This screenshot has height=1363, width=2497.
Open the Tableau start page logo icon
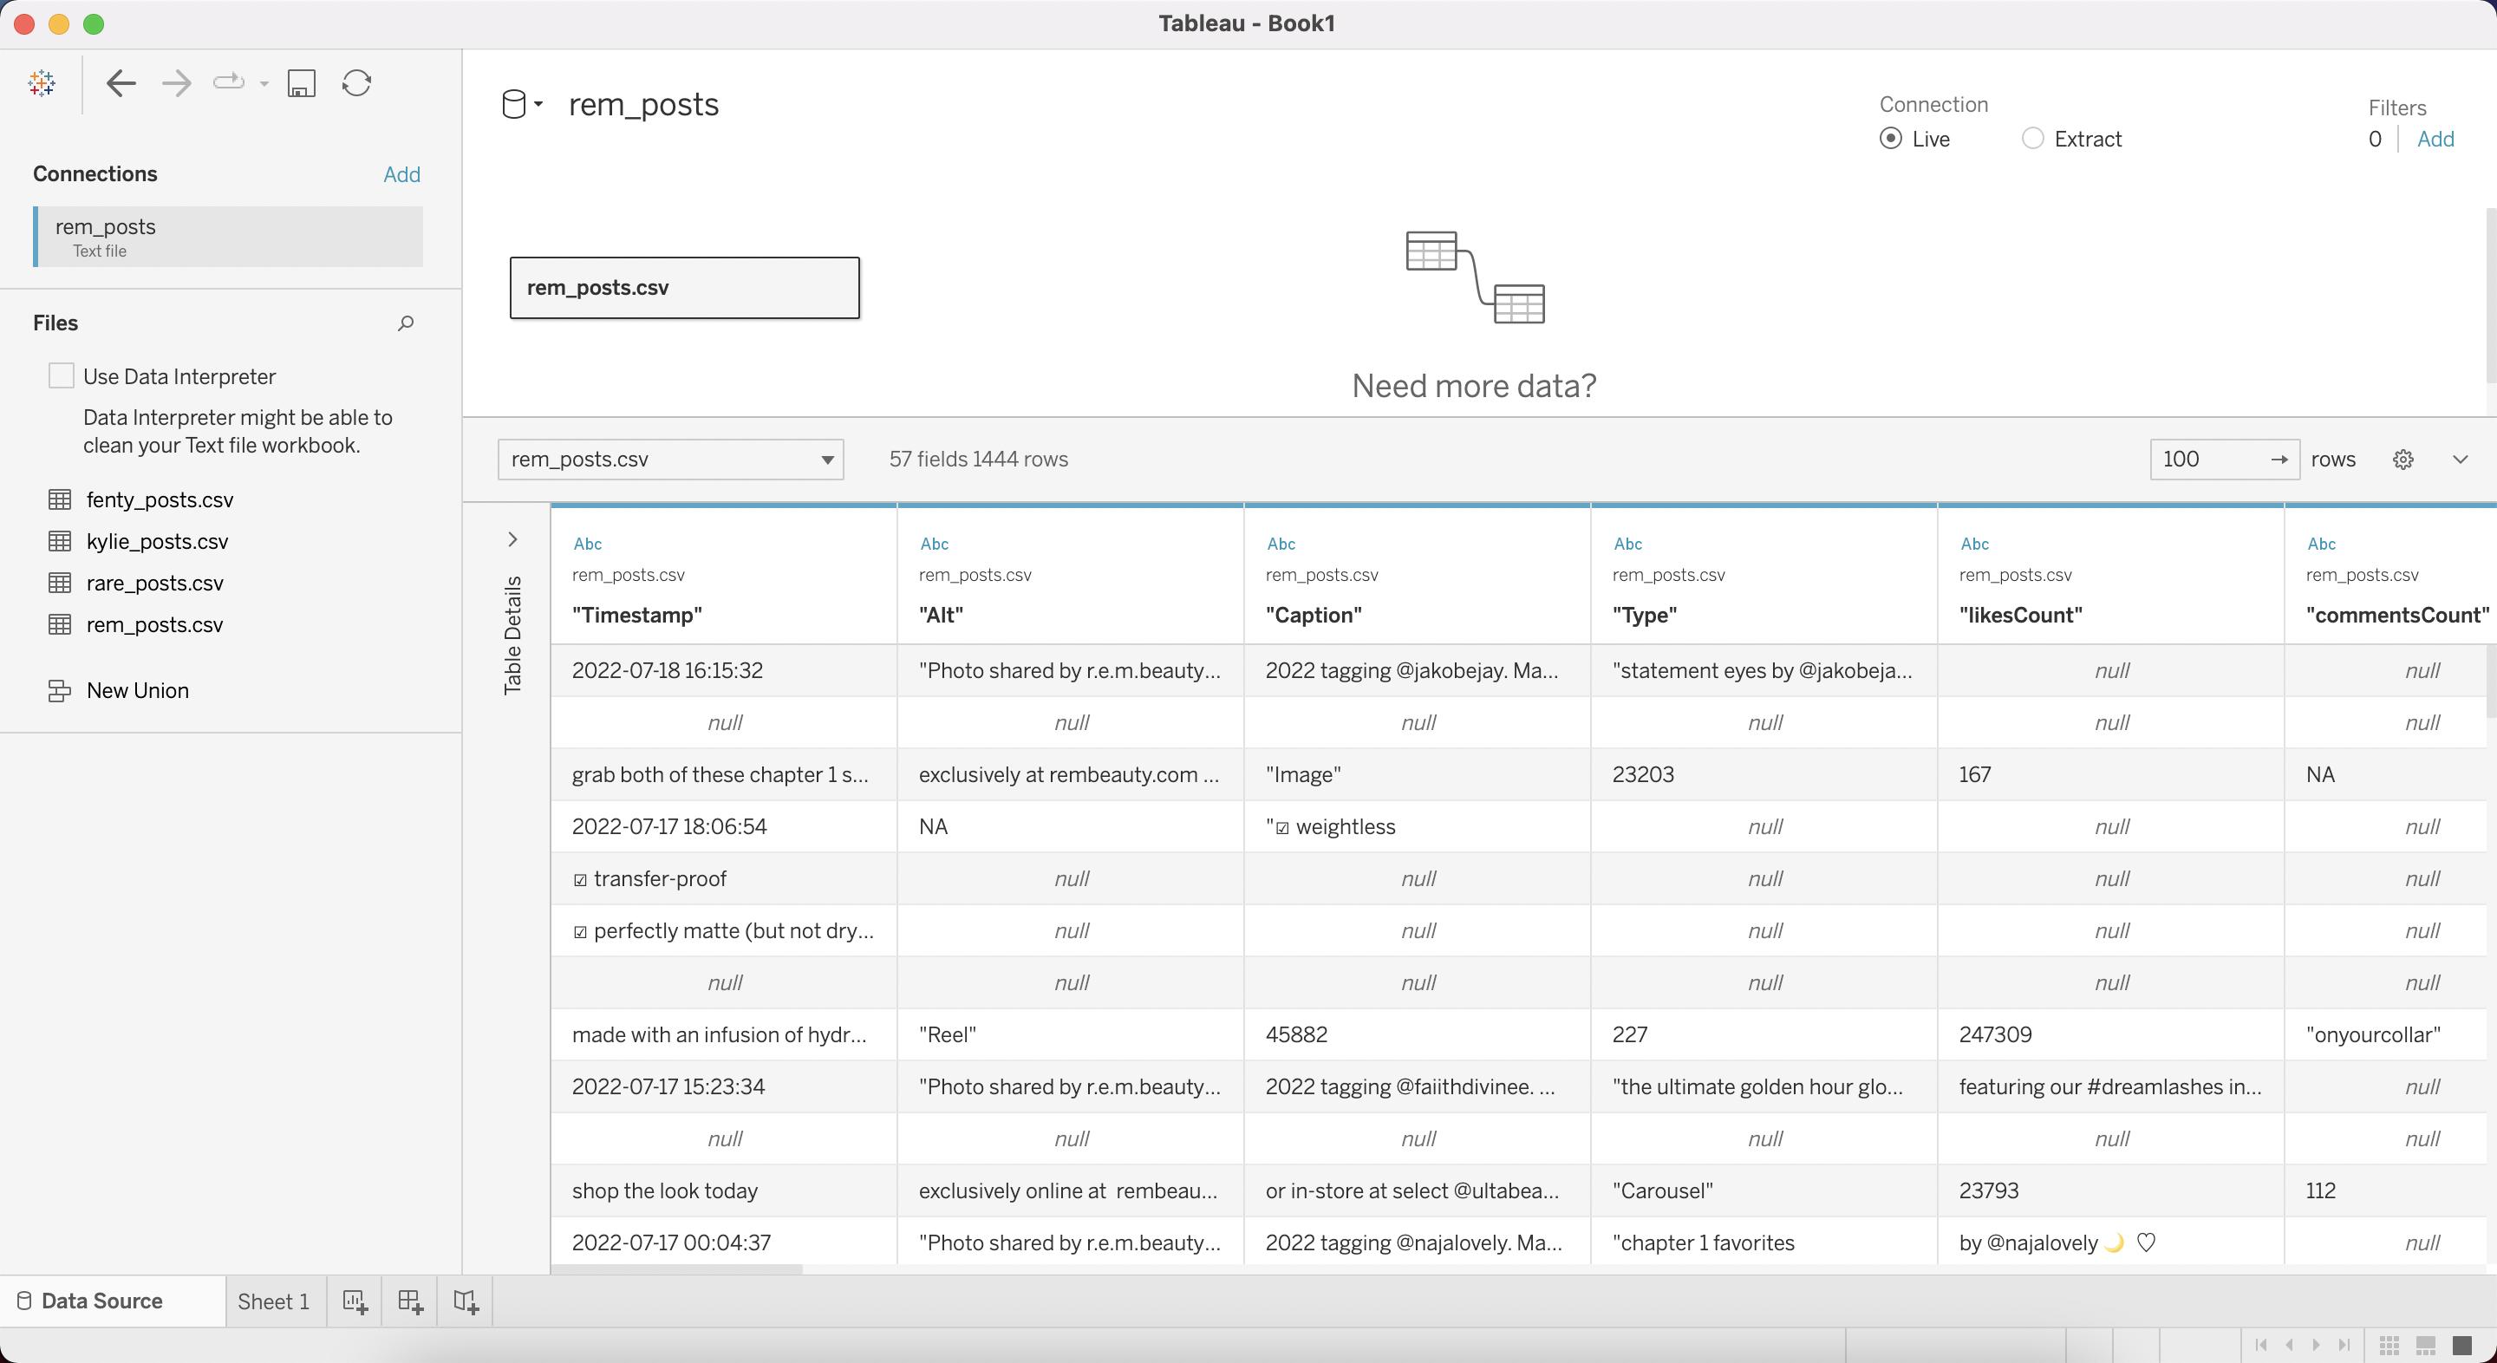(42, 83)
